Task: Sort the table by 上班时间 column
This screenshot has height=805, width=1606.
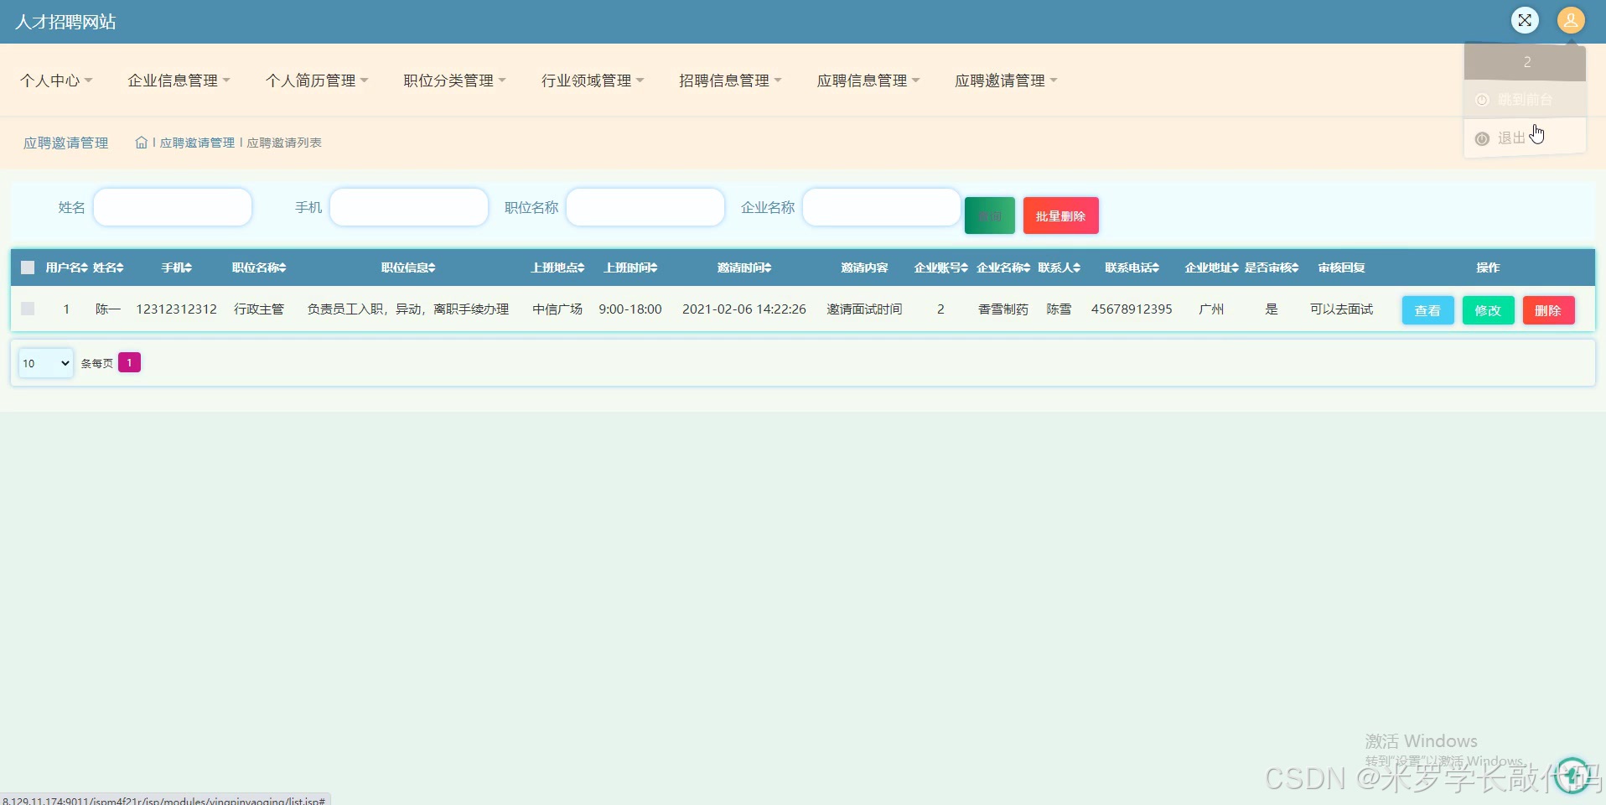Action: [x=630, y=267]
